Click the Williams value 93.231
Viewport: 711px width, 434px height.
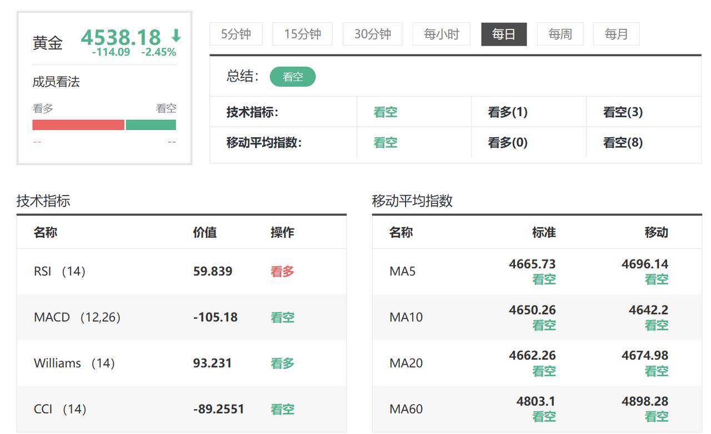coord(213,363)
